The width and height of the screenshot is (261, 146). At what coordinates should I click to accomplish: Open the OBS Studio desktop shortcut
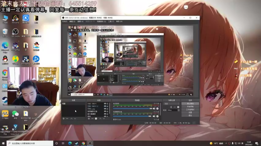[15, 33]
